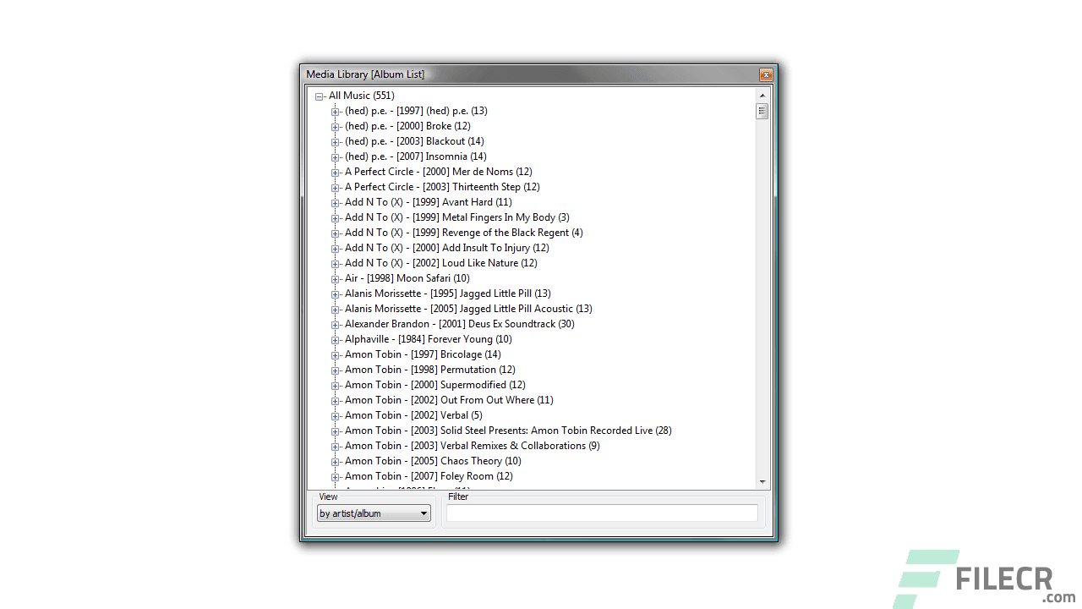Screen dimensions: 1082x609
Task: Select Add N To (X) Add Insult To Injury
Action: tap(446, 248)
